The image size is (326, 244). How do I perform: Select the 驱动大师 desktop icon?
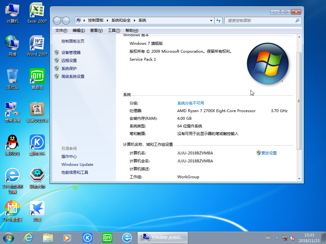37,179
